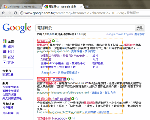
Task: Open the 進階搜尋 advanced search link
Action: point(139,34)
